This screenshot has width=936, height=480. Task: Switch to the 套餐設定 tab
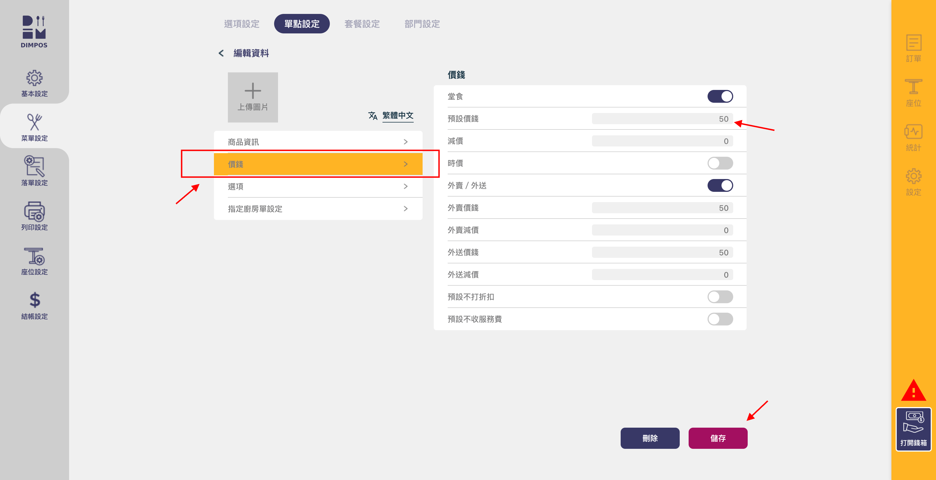pyautogui.click(x=362, y=24)
